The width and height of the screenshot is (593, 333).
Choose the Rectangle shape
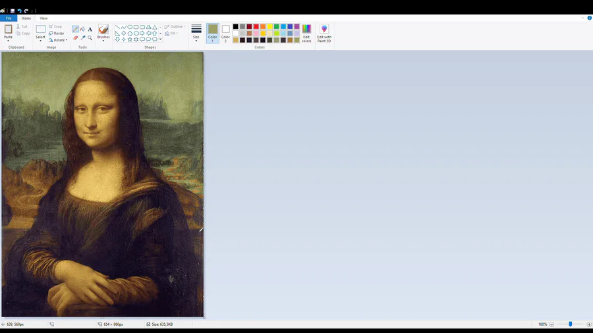136,27
